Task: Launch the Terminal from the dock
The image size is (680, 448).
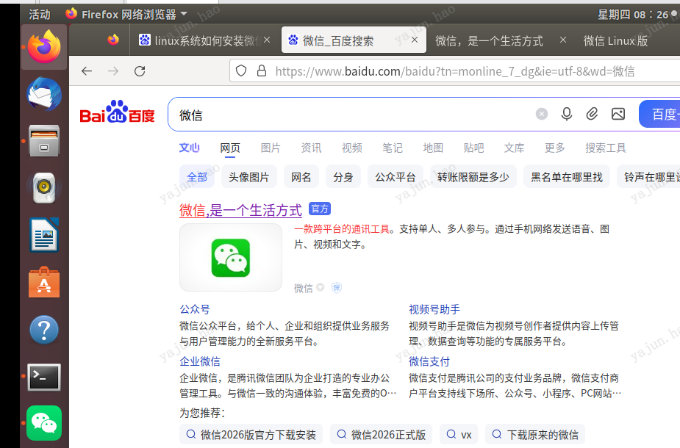Action: pos(43,377)
